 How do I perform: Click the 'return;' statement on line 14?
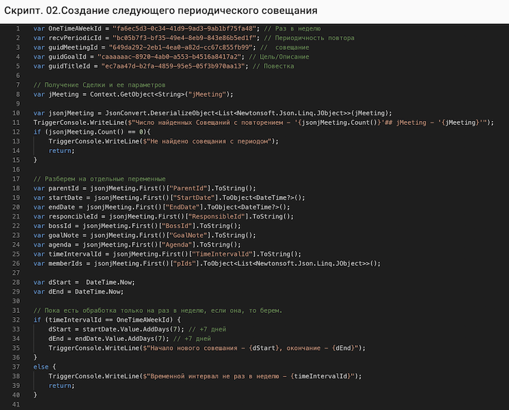(62, 151)
